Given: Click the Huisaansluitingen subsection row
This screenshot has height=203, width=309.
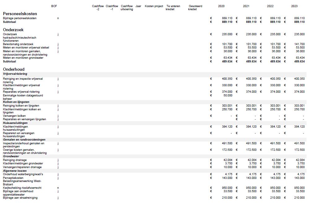Looking at the screenshot, I should click(15, 123).
